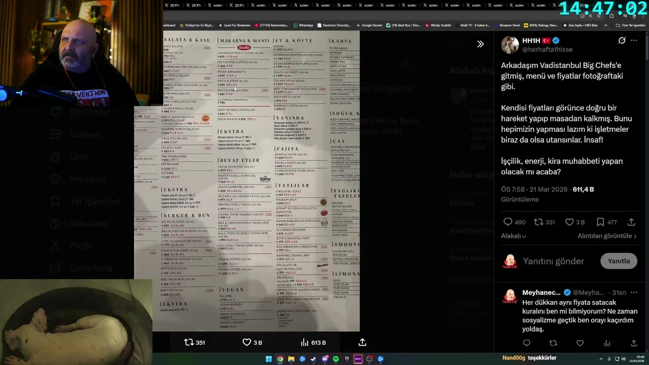The width and height of the screenshot is (649, 365).
Task: Open Ana Sayfa • HBO Max bookmark
Action: point(580,25)
